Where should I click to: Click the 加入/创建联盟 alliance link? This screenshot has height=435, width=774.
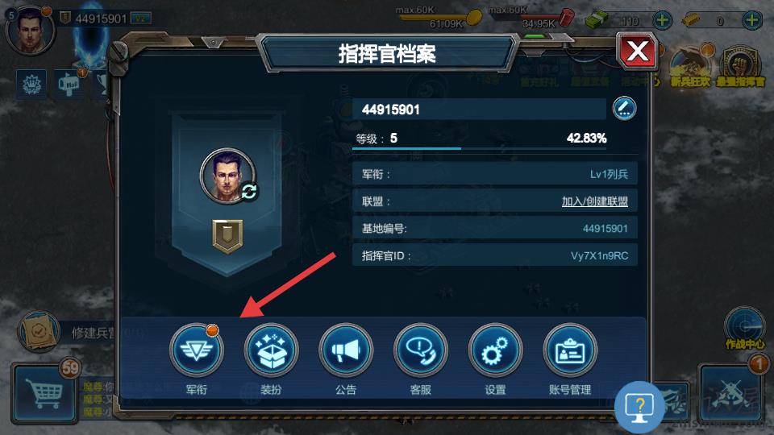tap(595, 201)
